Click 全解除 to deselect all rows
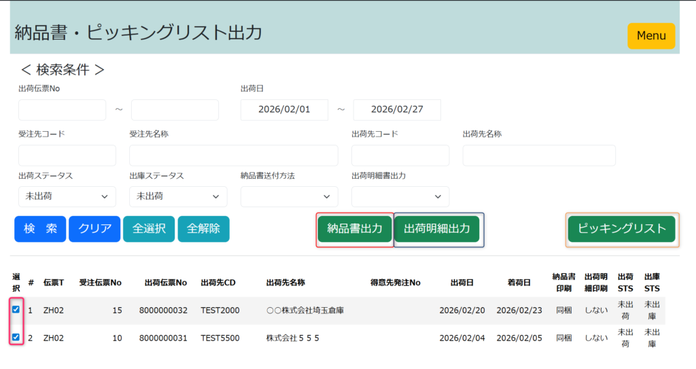This screenshot has height=369, width=696. 203,229
